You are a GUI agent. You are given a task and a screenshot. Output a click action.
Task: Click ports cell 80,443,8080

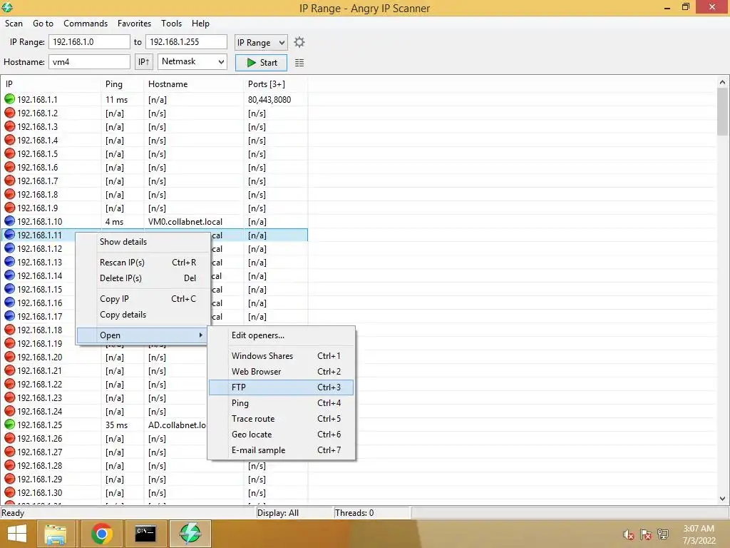(x=269, y=100)
